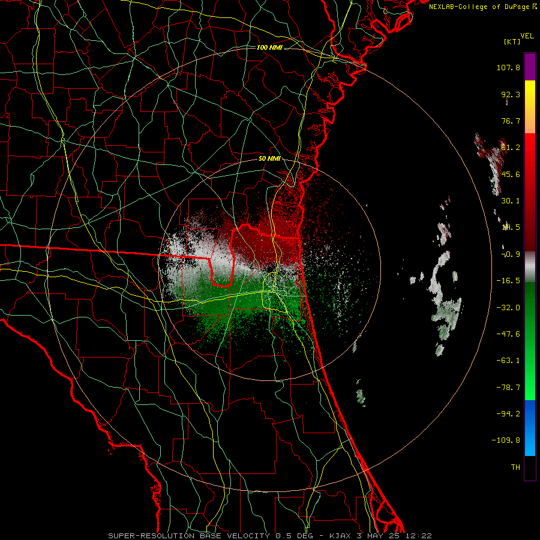Click the Super-Resolution Base Velocity caption
Image resolution: width=540 pixels, height=540 pixels.
(x=269, y=536)
